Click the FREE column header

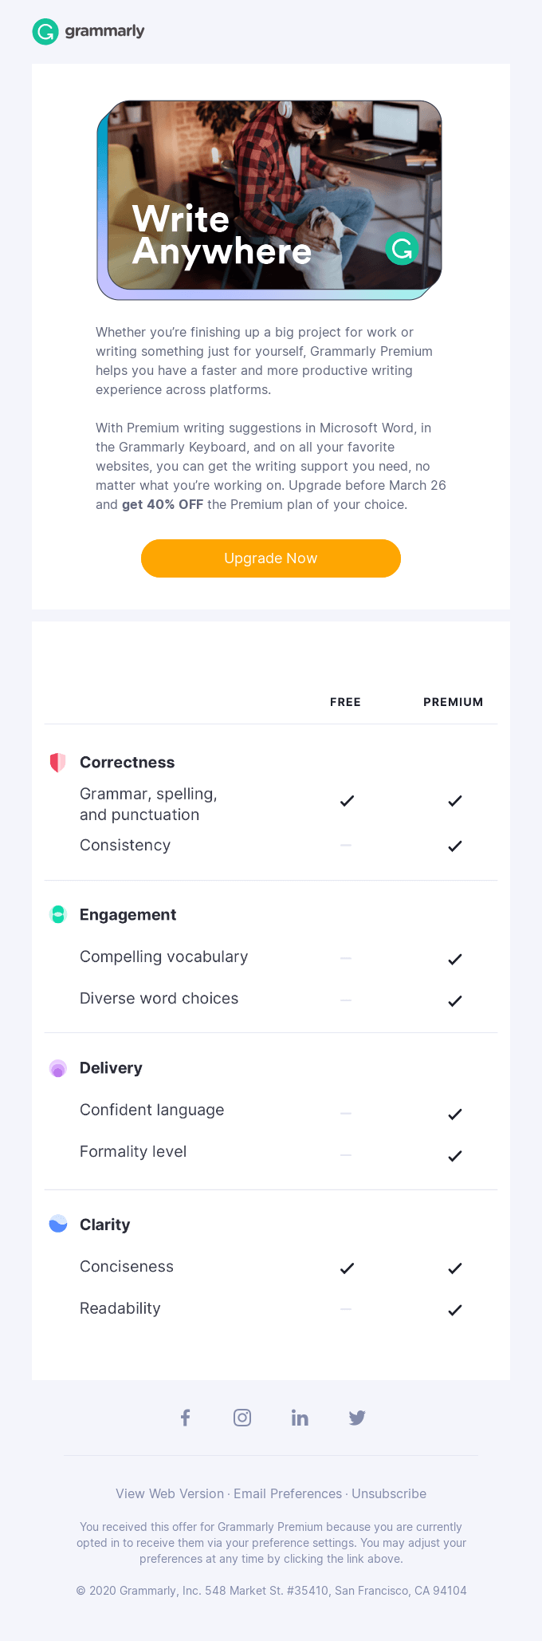pos(345,702)
